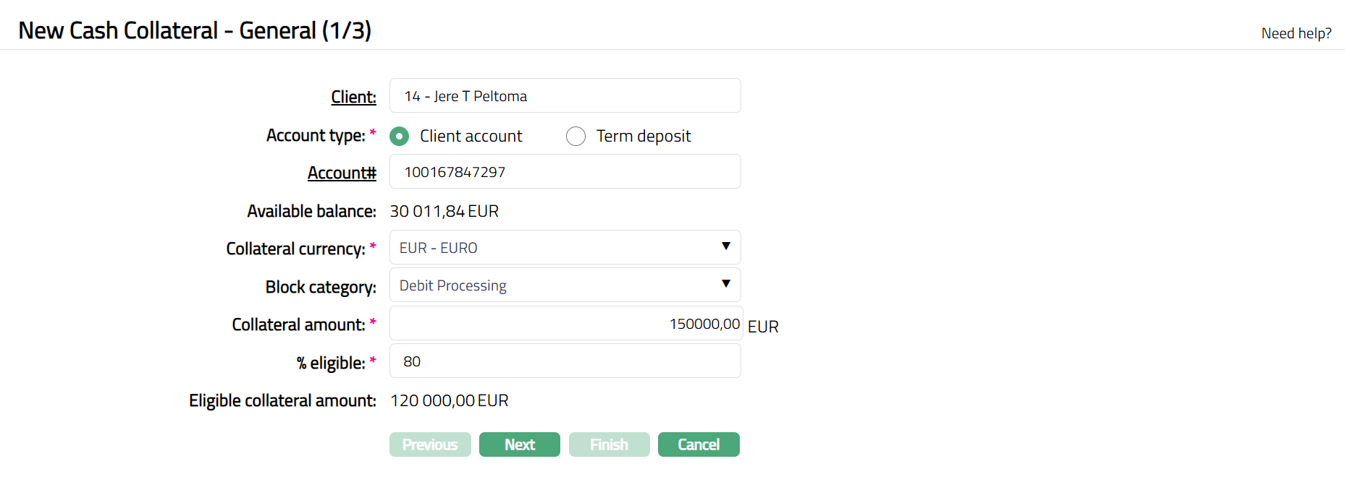The width and height of the screenshot is (1345, 477).
Task: Click the available balance value 30 011,84 EUR
Action: 444,211
